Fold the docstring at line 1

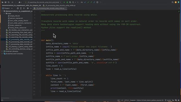tap(40, 12)
